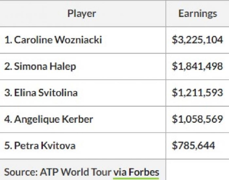This screenshot has width=229, height=180.
Task: Select the Simona Halep name
Action: click(45, 67)
